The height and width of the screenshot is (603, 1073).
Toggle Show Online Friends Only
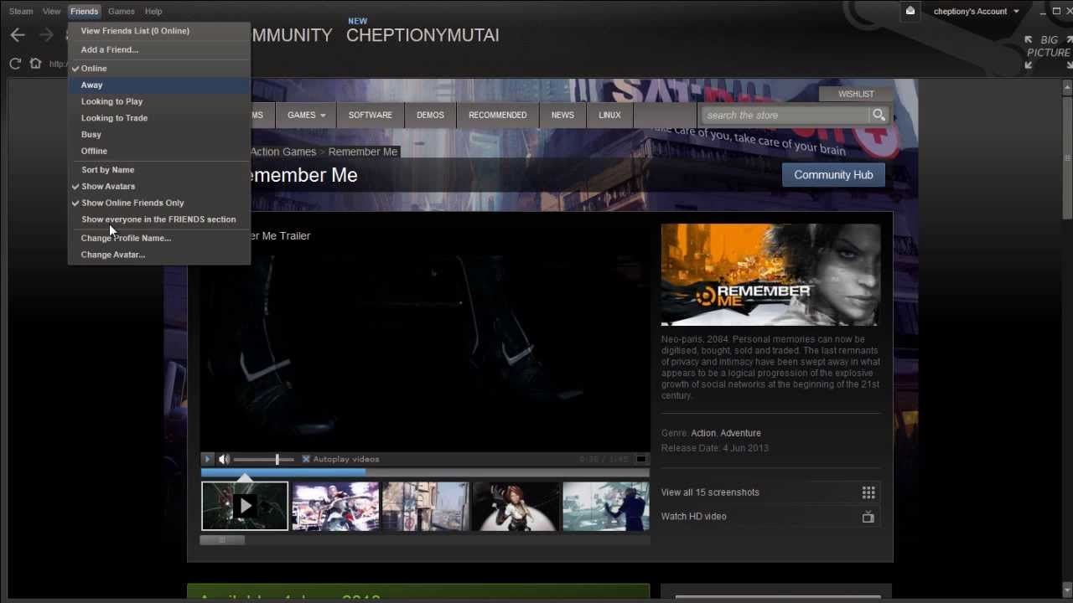coord(159,203)
